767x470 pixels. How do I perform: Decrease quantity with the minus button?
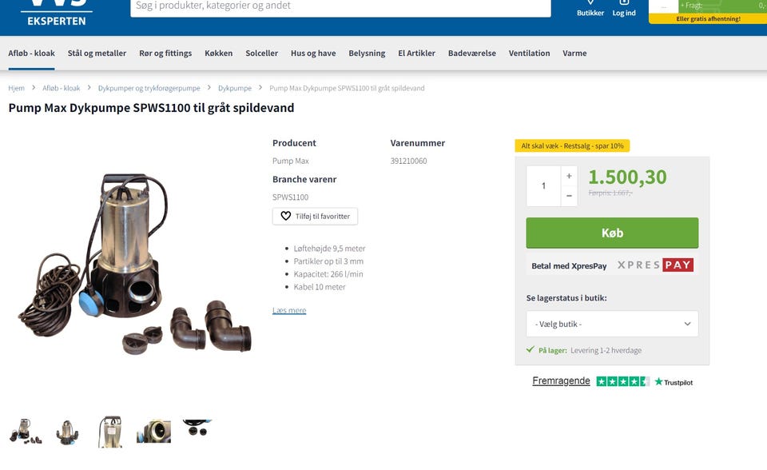569,196
